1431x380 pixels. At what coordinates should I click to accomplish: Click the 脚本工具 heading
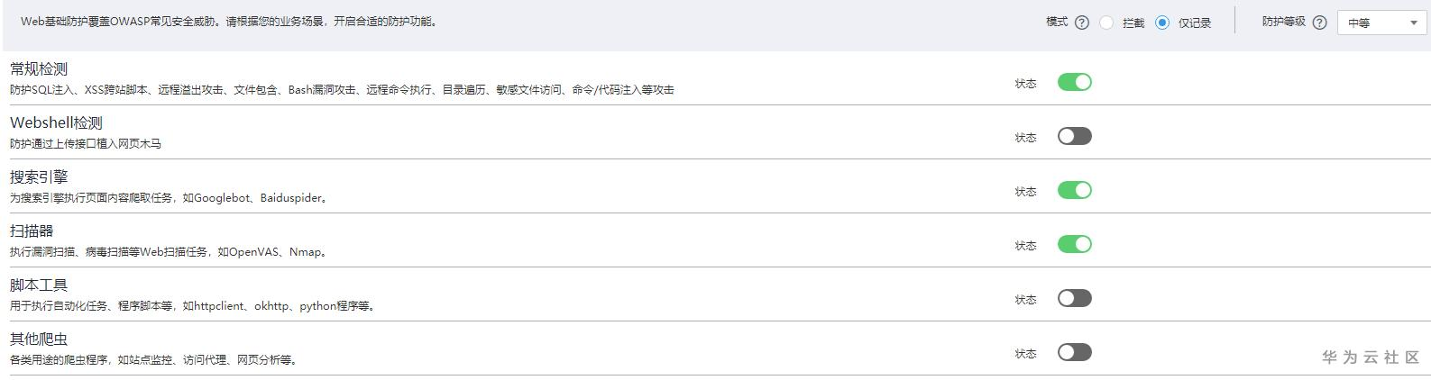38,285
